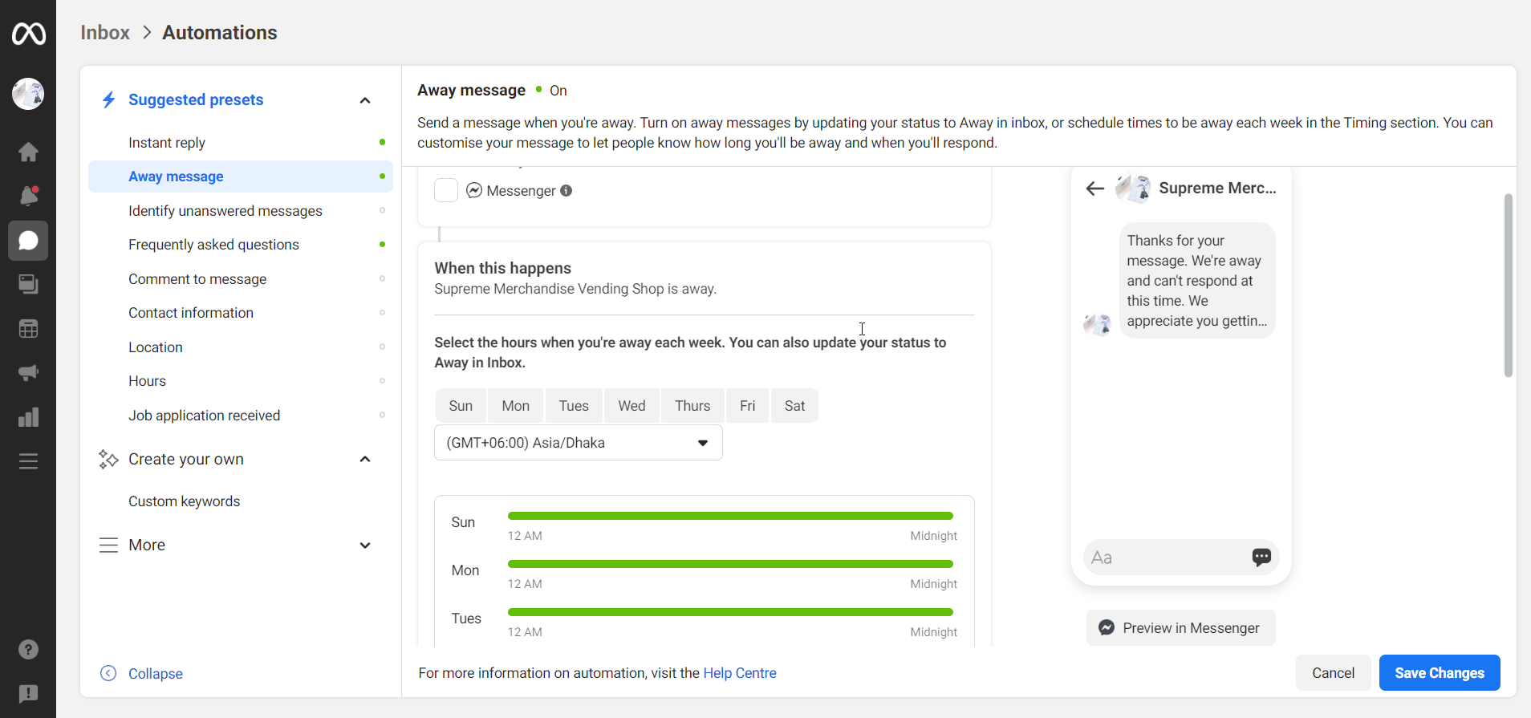This screenshot has width=1531, height=718.
Task: Click the chat bubble icon in preview input
Action: click(x=1261, y=557)
